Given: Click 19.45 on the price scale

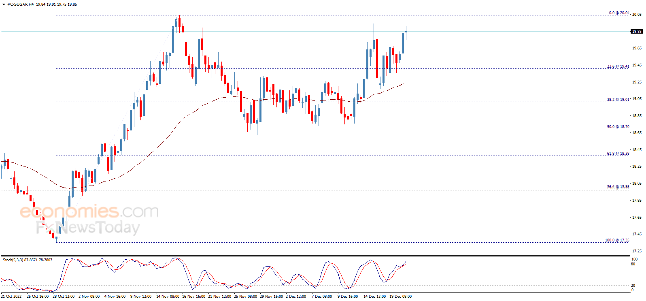Looking at the screenshot, I should pos(637,65).
